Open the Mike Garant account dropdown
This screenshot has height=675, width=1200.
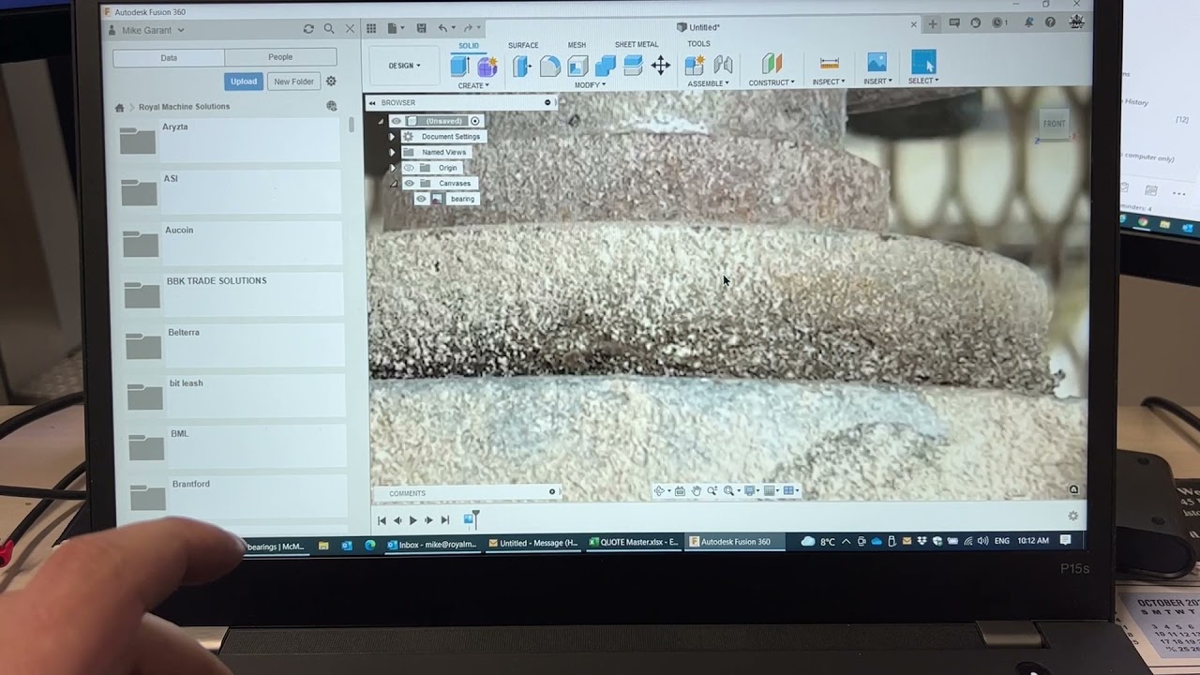tap(153, 30)
